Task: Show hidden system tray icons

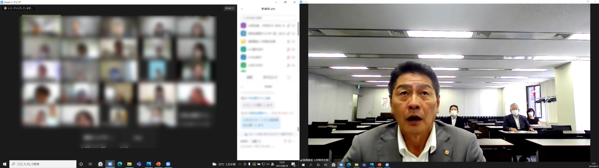Action: pyautogui.click(x=240, y=164)
